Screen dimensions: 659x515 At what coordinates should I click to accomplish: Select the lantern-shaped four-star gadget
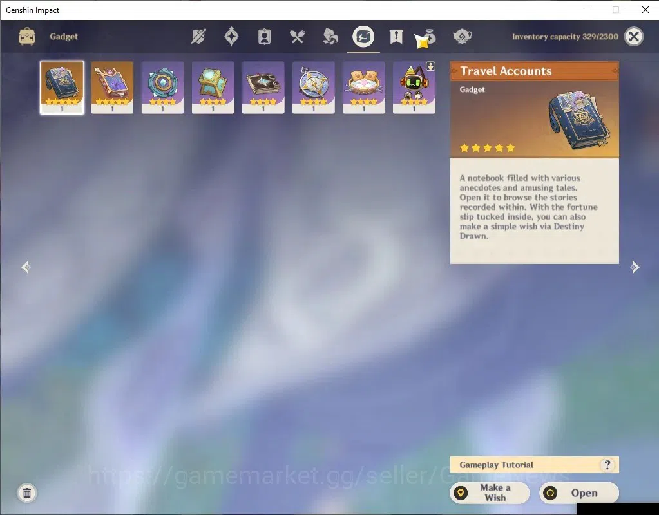coord(213,88)
